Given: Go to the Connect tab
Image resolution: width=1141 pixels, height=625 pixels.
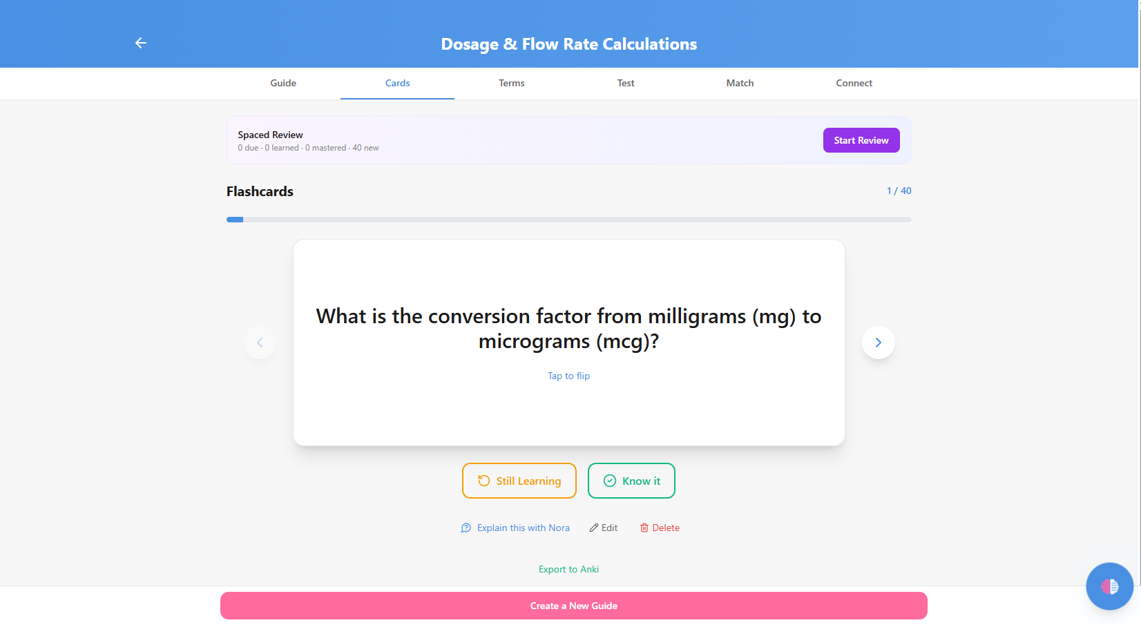Looking at the screenshot, I should pos(854,83).
